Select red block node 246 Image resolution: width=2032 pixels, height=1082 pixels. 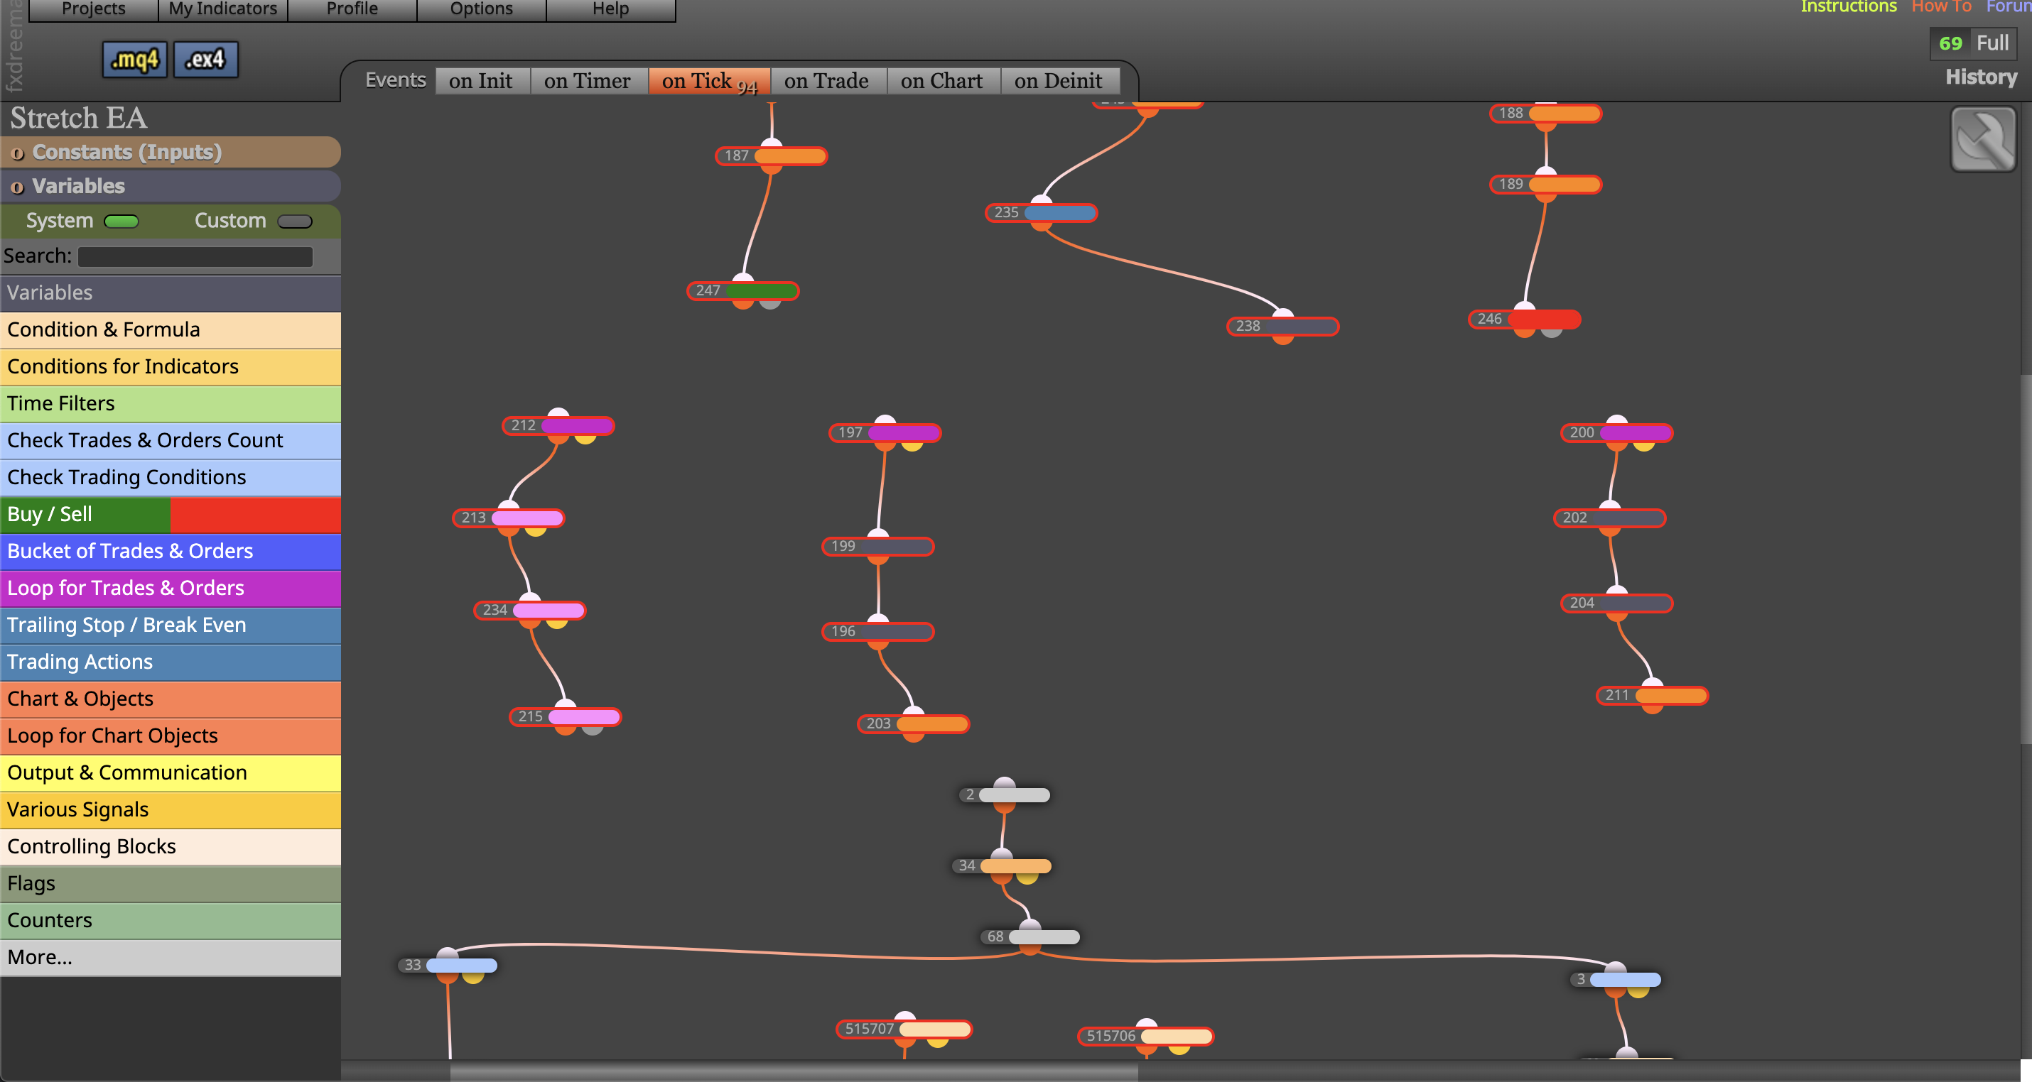[x=1525, y=319]
